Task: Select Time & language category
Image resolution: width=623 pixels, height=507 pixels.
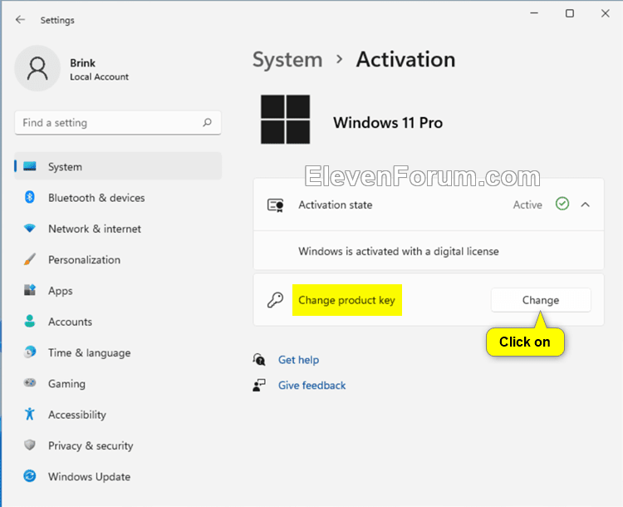Action: (x=118, y=352)
